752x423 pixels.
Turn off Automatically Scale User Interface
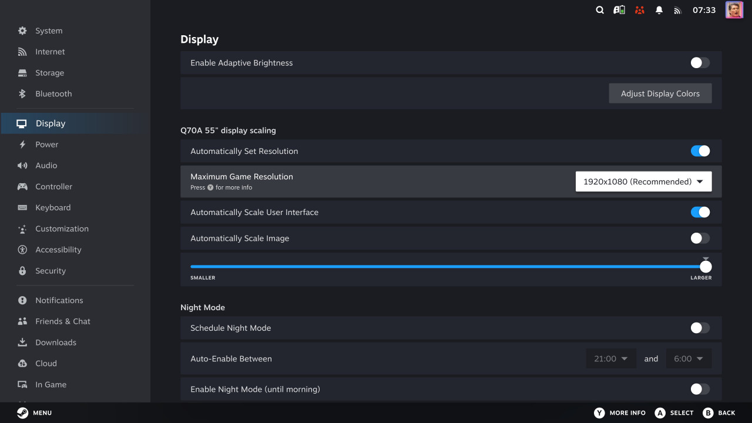point(700,212)
